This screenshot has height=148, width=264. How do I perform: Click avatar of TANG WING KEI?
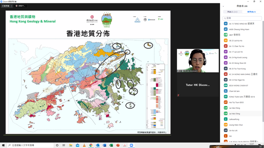pos(226,24)
